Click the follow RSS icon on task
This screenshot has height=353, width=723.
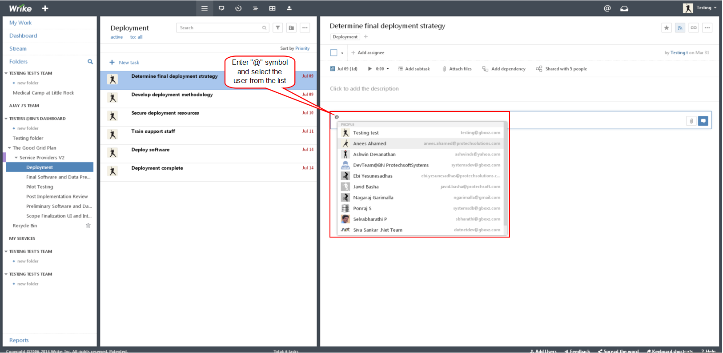point(680,28)
